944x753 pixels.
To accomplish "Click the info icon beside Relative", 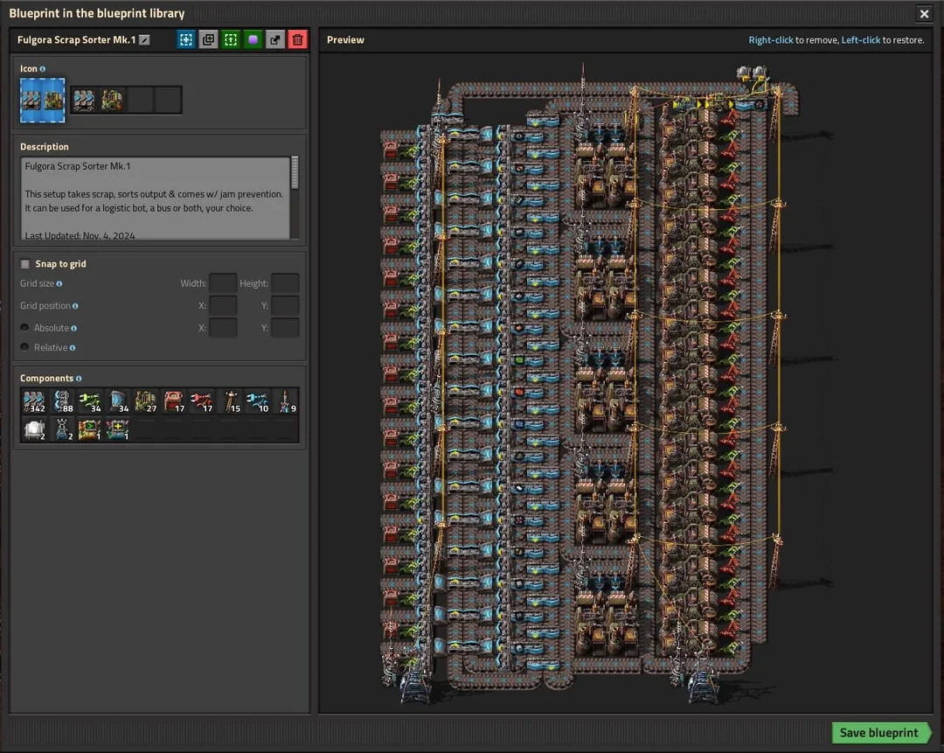I will point(73,347).
